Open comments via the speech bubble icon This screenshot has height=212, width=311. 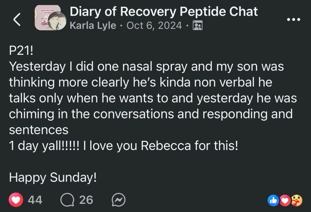click(x=67, y=200)
